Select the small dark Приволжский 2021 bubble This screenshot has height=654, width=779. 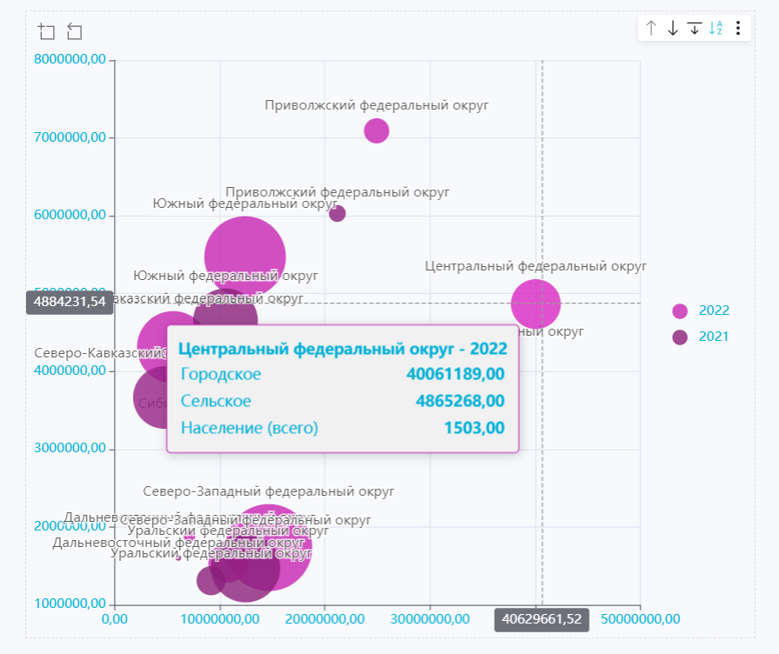pos(337,213)
